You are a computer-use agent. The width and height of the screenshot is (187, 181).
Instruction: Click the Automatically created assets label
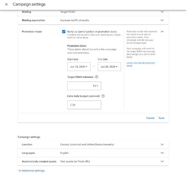point(39,161)
